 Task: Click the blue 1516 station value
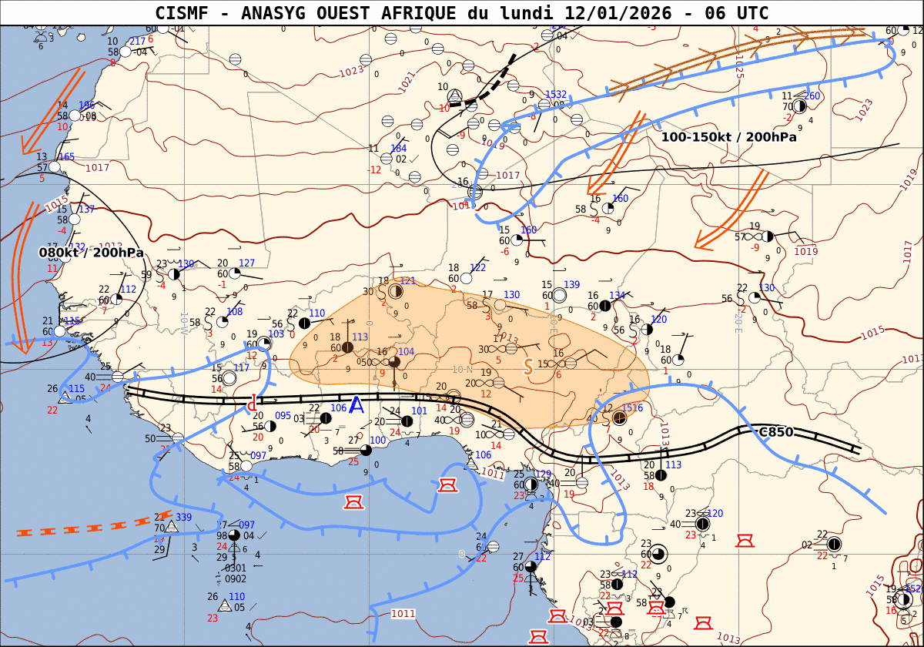click(x=632, y=407)
